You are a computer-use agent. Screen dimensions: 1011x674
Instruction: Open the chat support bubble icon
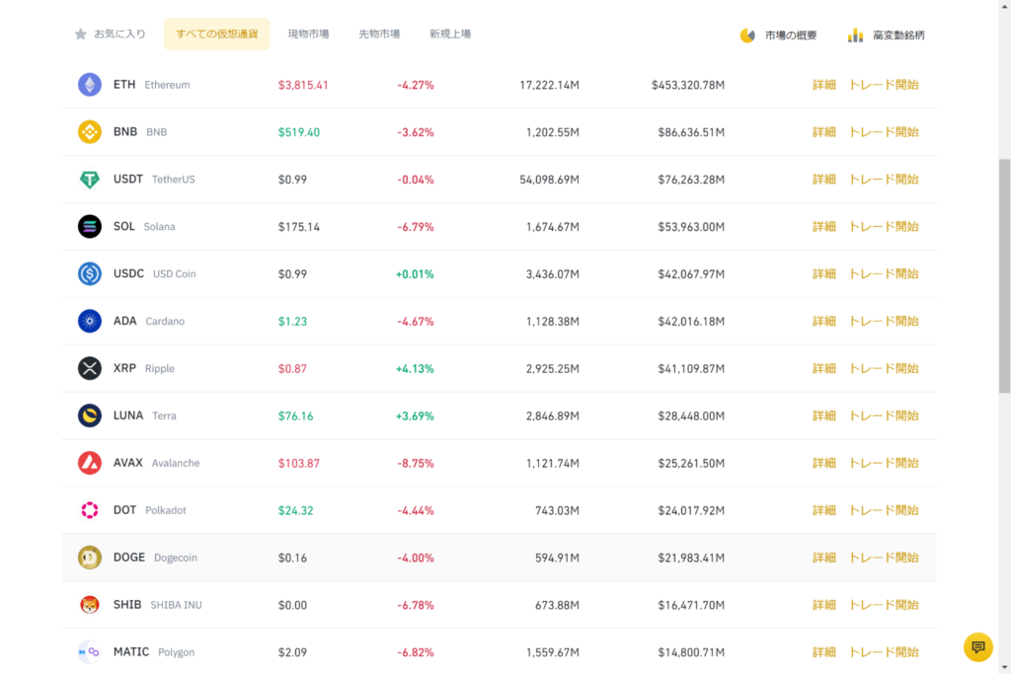(978, 647)
